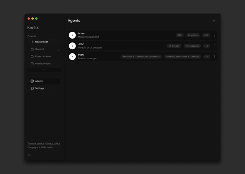Click the asterisk icon at sidebar bottom
Image resolution: width=245 pixels, height=174 pixels.
coord(29,155)
